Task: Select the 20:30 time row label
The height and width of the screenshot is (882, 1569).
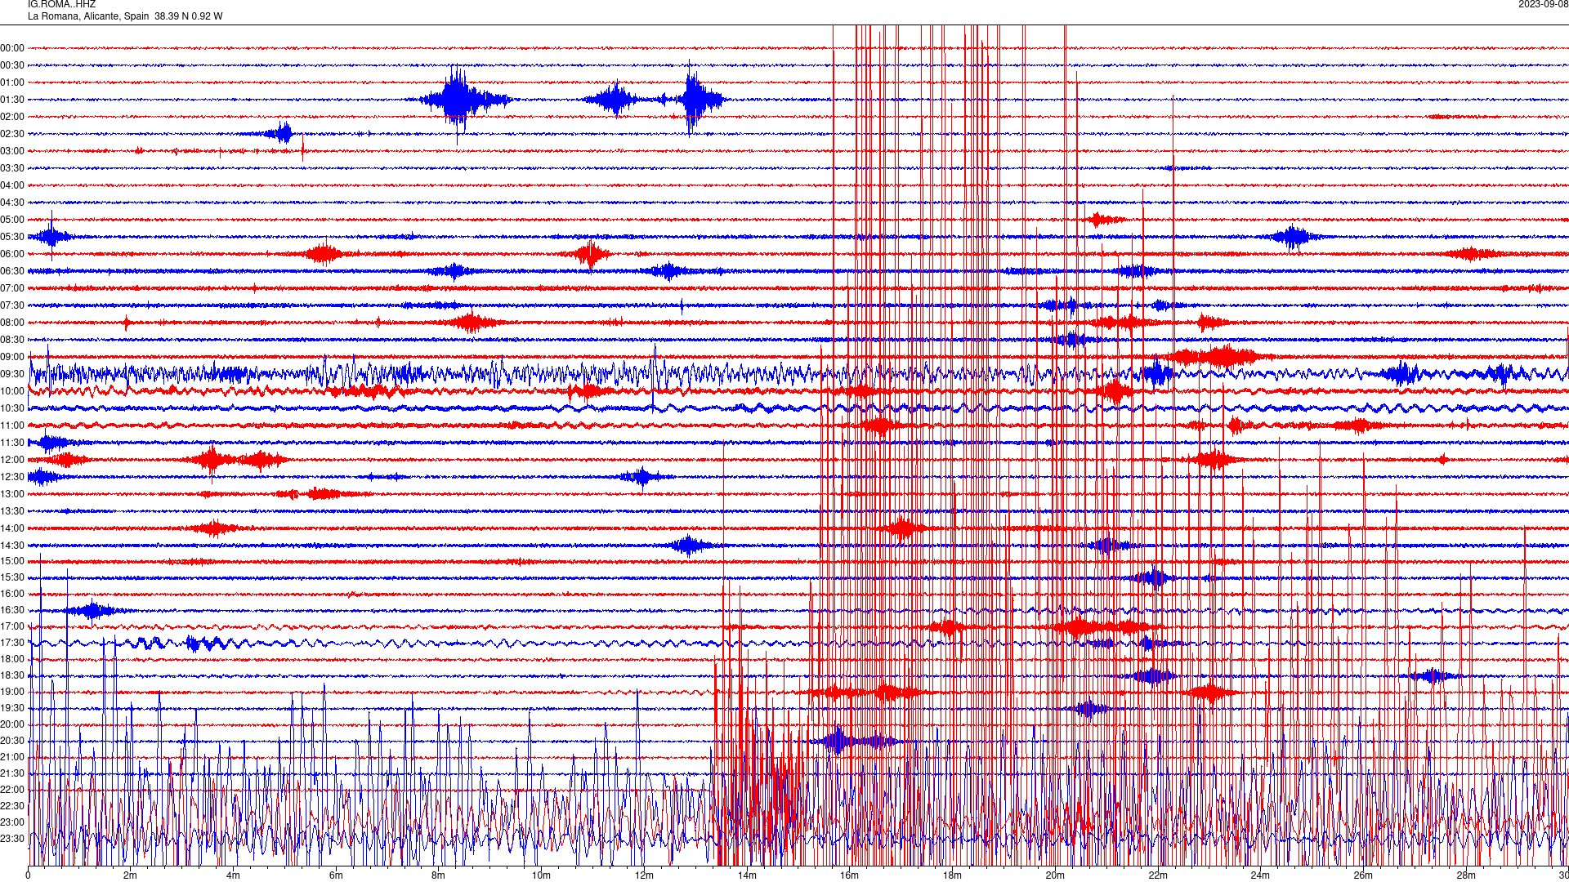Action: click(12, 741)
